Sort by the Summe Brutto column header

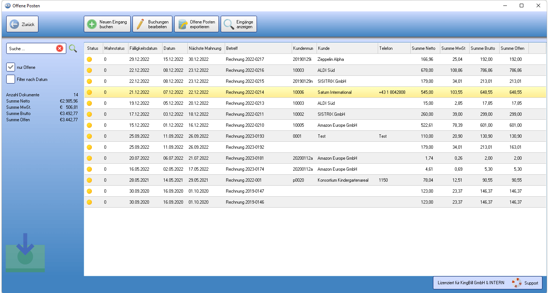pyautogui.click(x=484, y=48)
